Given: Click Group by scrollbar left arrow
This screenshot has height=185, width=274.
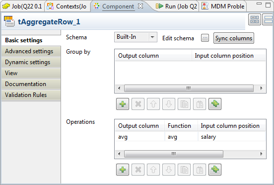Looking at the screenshot, I should coord(119,88).
